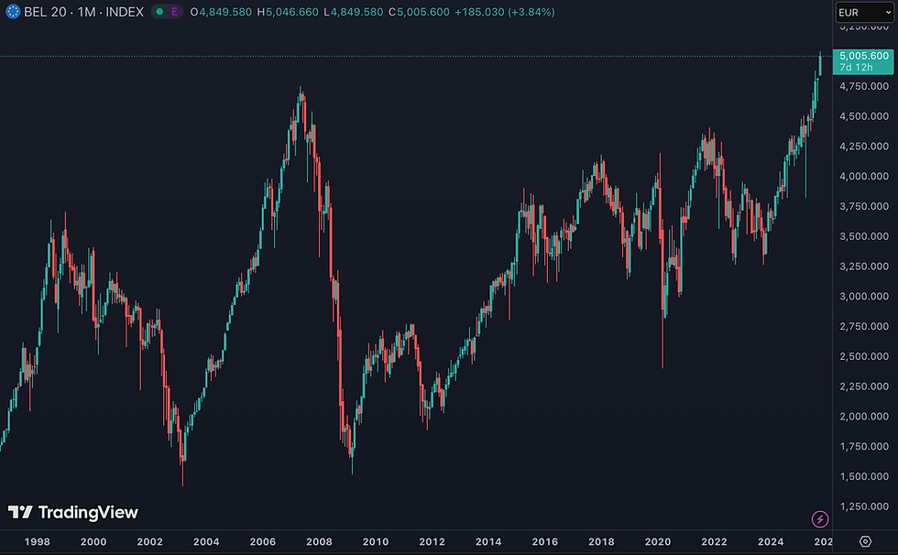
Task: Click the 2020 time axis label
Action: click(658, 542)
